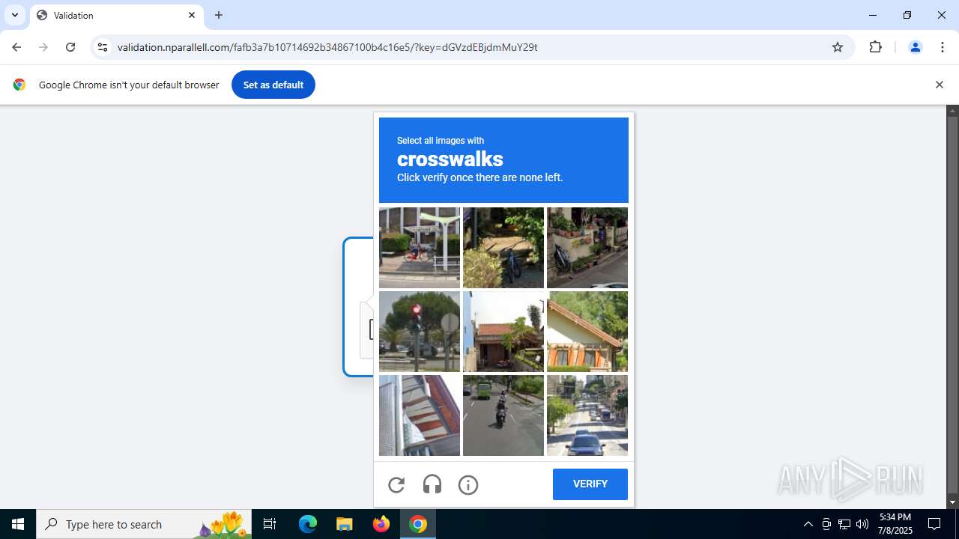959x539 pixels.
Task: Show hidden system tray icons
Action: click(x=808, y=524)
